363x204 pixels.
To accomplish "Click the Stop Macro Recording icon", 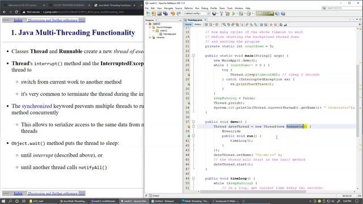I will click(x=276, y=24).
